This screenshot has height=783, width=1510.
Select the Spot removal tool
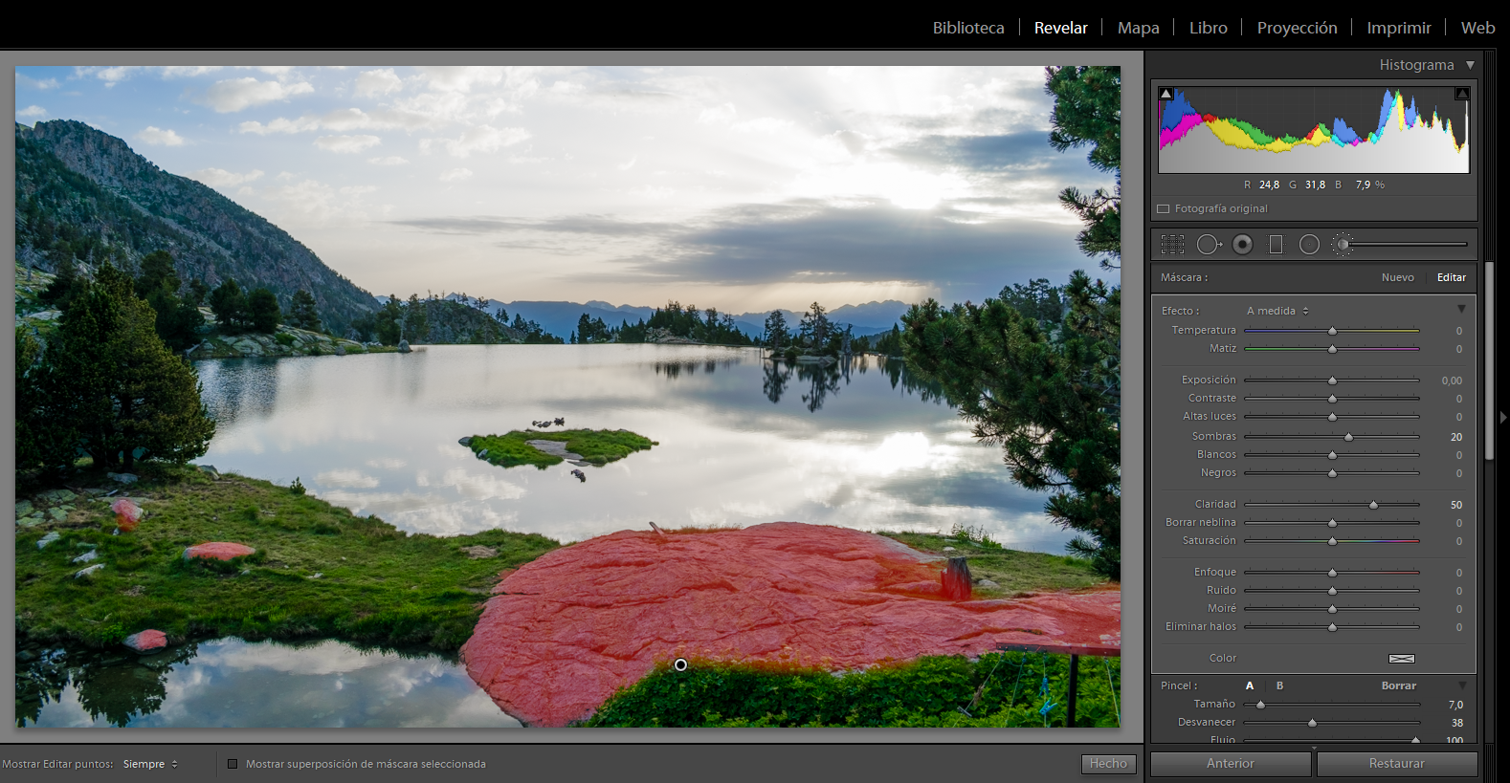[x=1210, y=245]
